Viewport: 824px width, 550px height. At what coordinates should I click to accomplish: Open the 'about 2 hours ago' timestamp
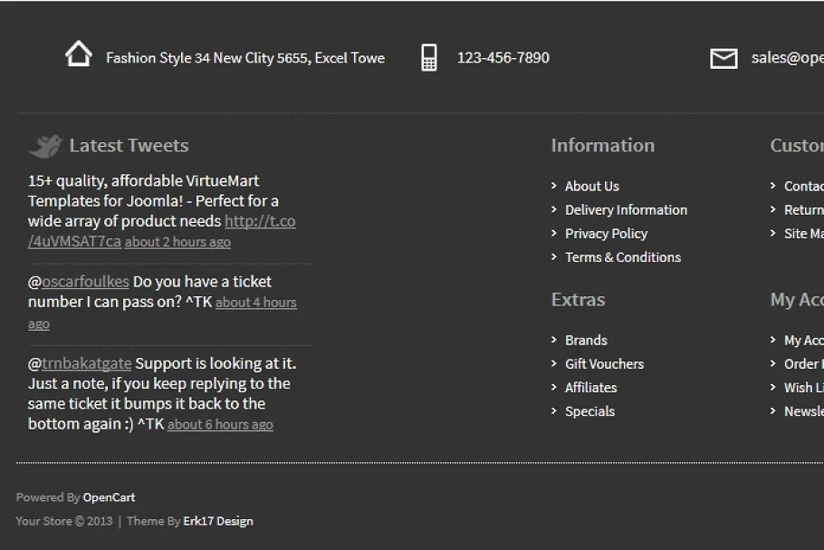coord(177,242)
